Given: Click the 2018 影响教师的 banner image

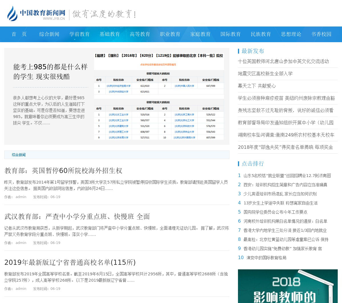Looking at the screenshot, I should [x=288, y=286].
